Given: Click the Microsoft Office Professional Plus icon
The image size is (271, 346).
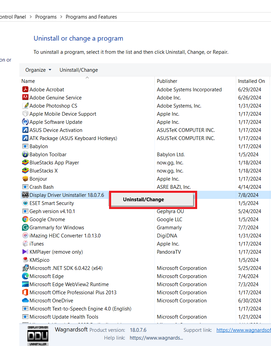Looking at the screenshot, I should tap(25, 292).
